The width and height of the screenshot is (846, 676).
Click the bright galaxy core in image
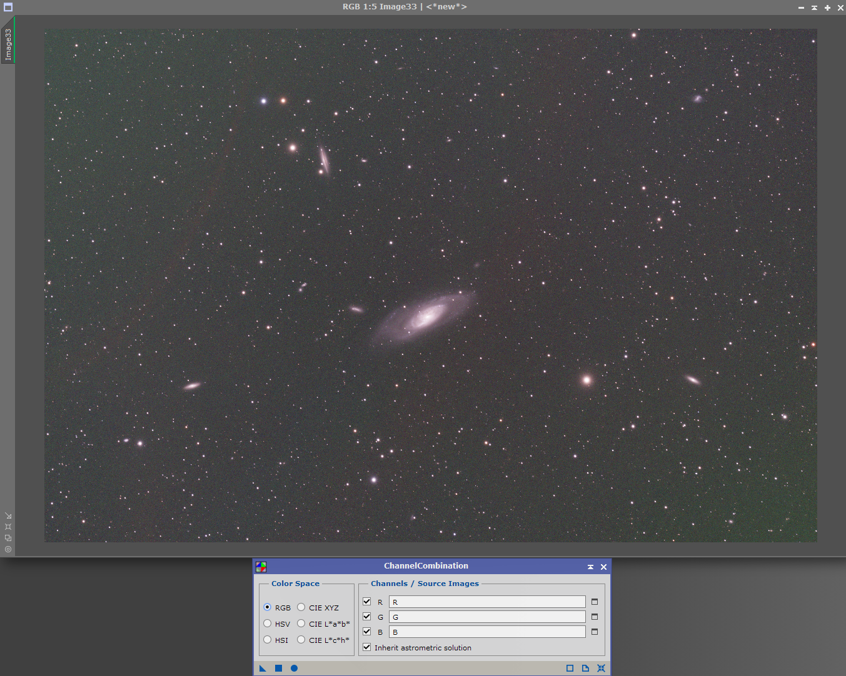[x=426, y=316]
